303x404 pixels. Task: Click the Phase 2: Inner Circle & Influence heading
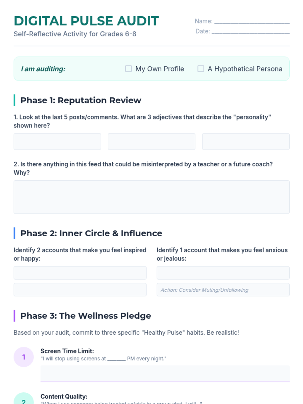click(x=91, y=233)
